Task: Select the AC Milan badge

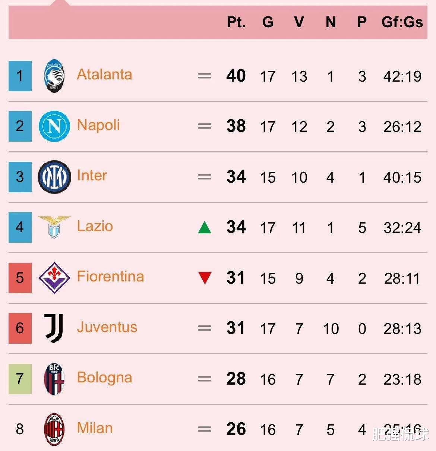Action: pos(54,429)
